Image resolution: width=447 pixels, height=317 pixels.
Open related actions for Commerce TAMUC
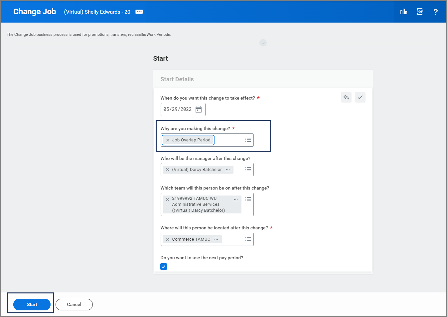click(x=216, y=239)
